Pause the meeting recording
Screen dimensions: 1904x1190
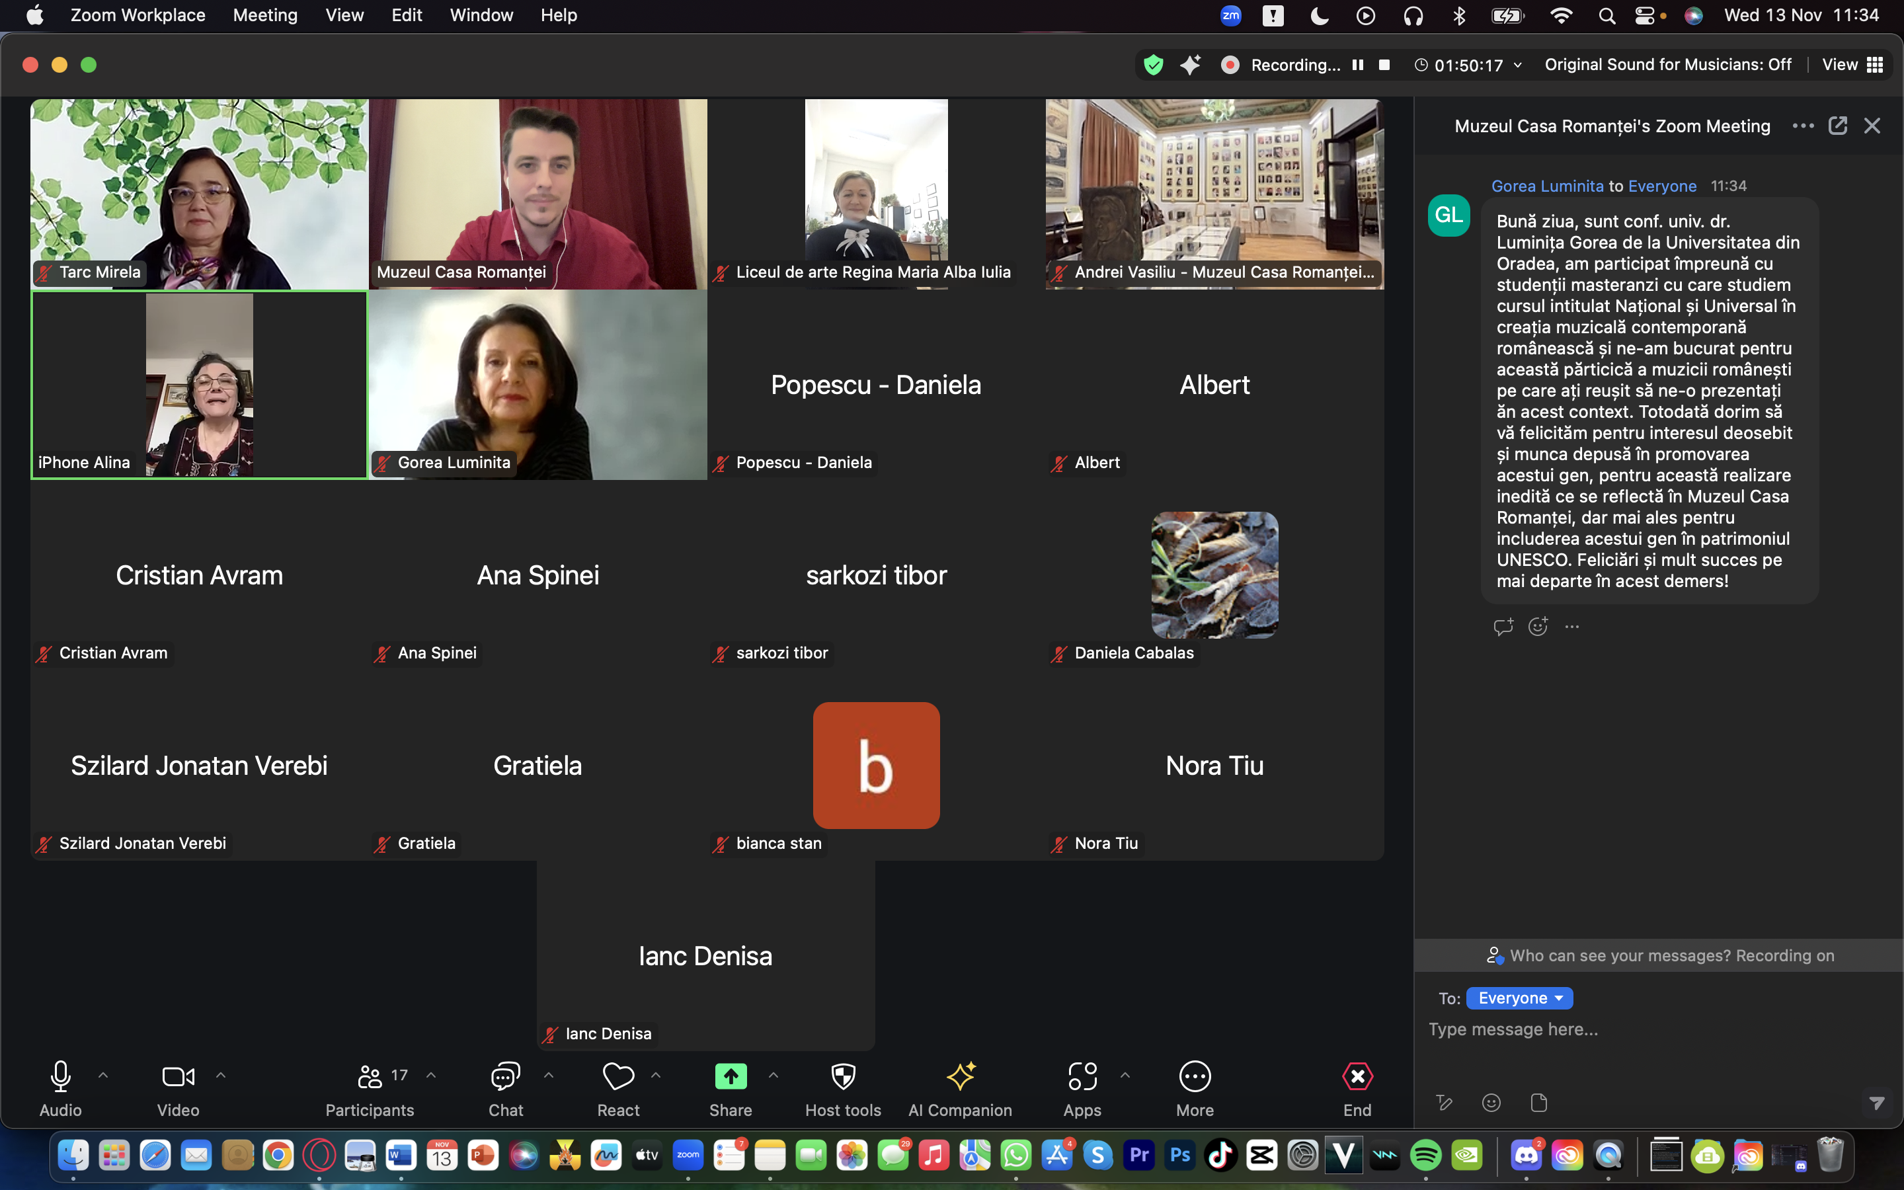1358,65
